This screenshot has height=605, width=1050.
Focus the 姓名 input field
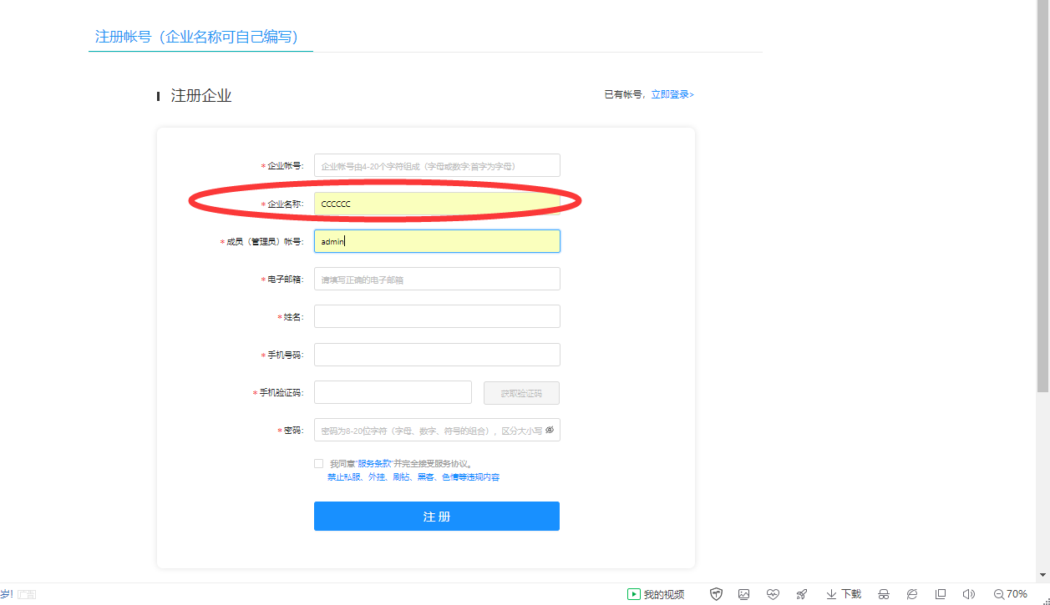point(437,316)
